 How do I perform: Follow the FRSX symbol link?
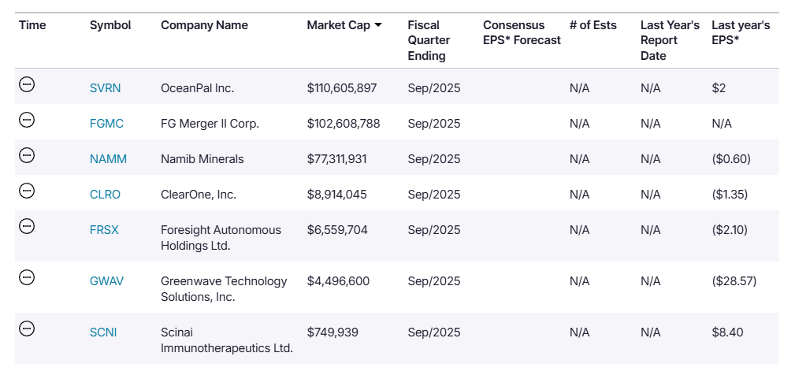click(x=105, y=230)
